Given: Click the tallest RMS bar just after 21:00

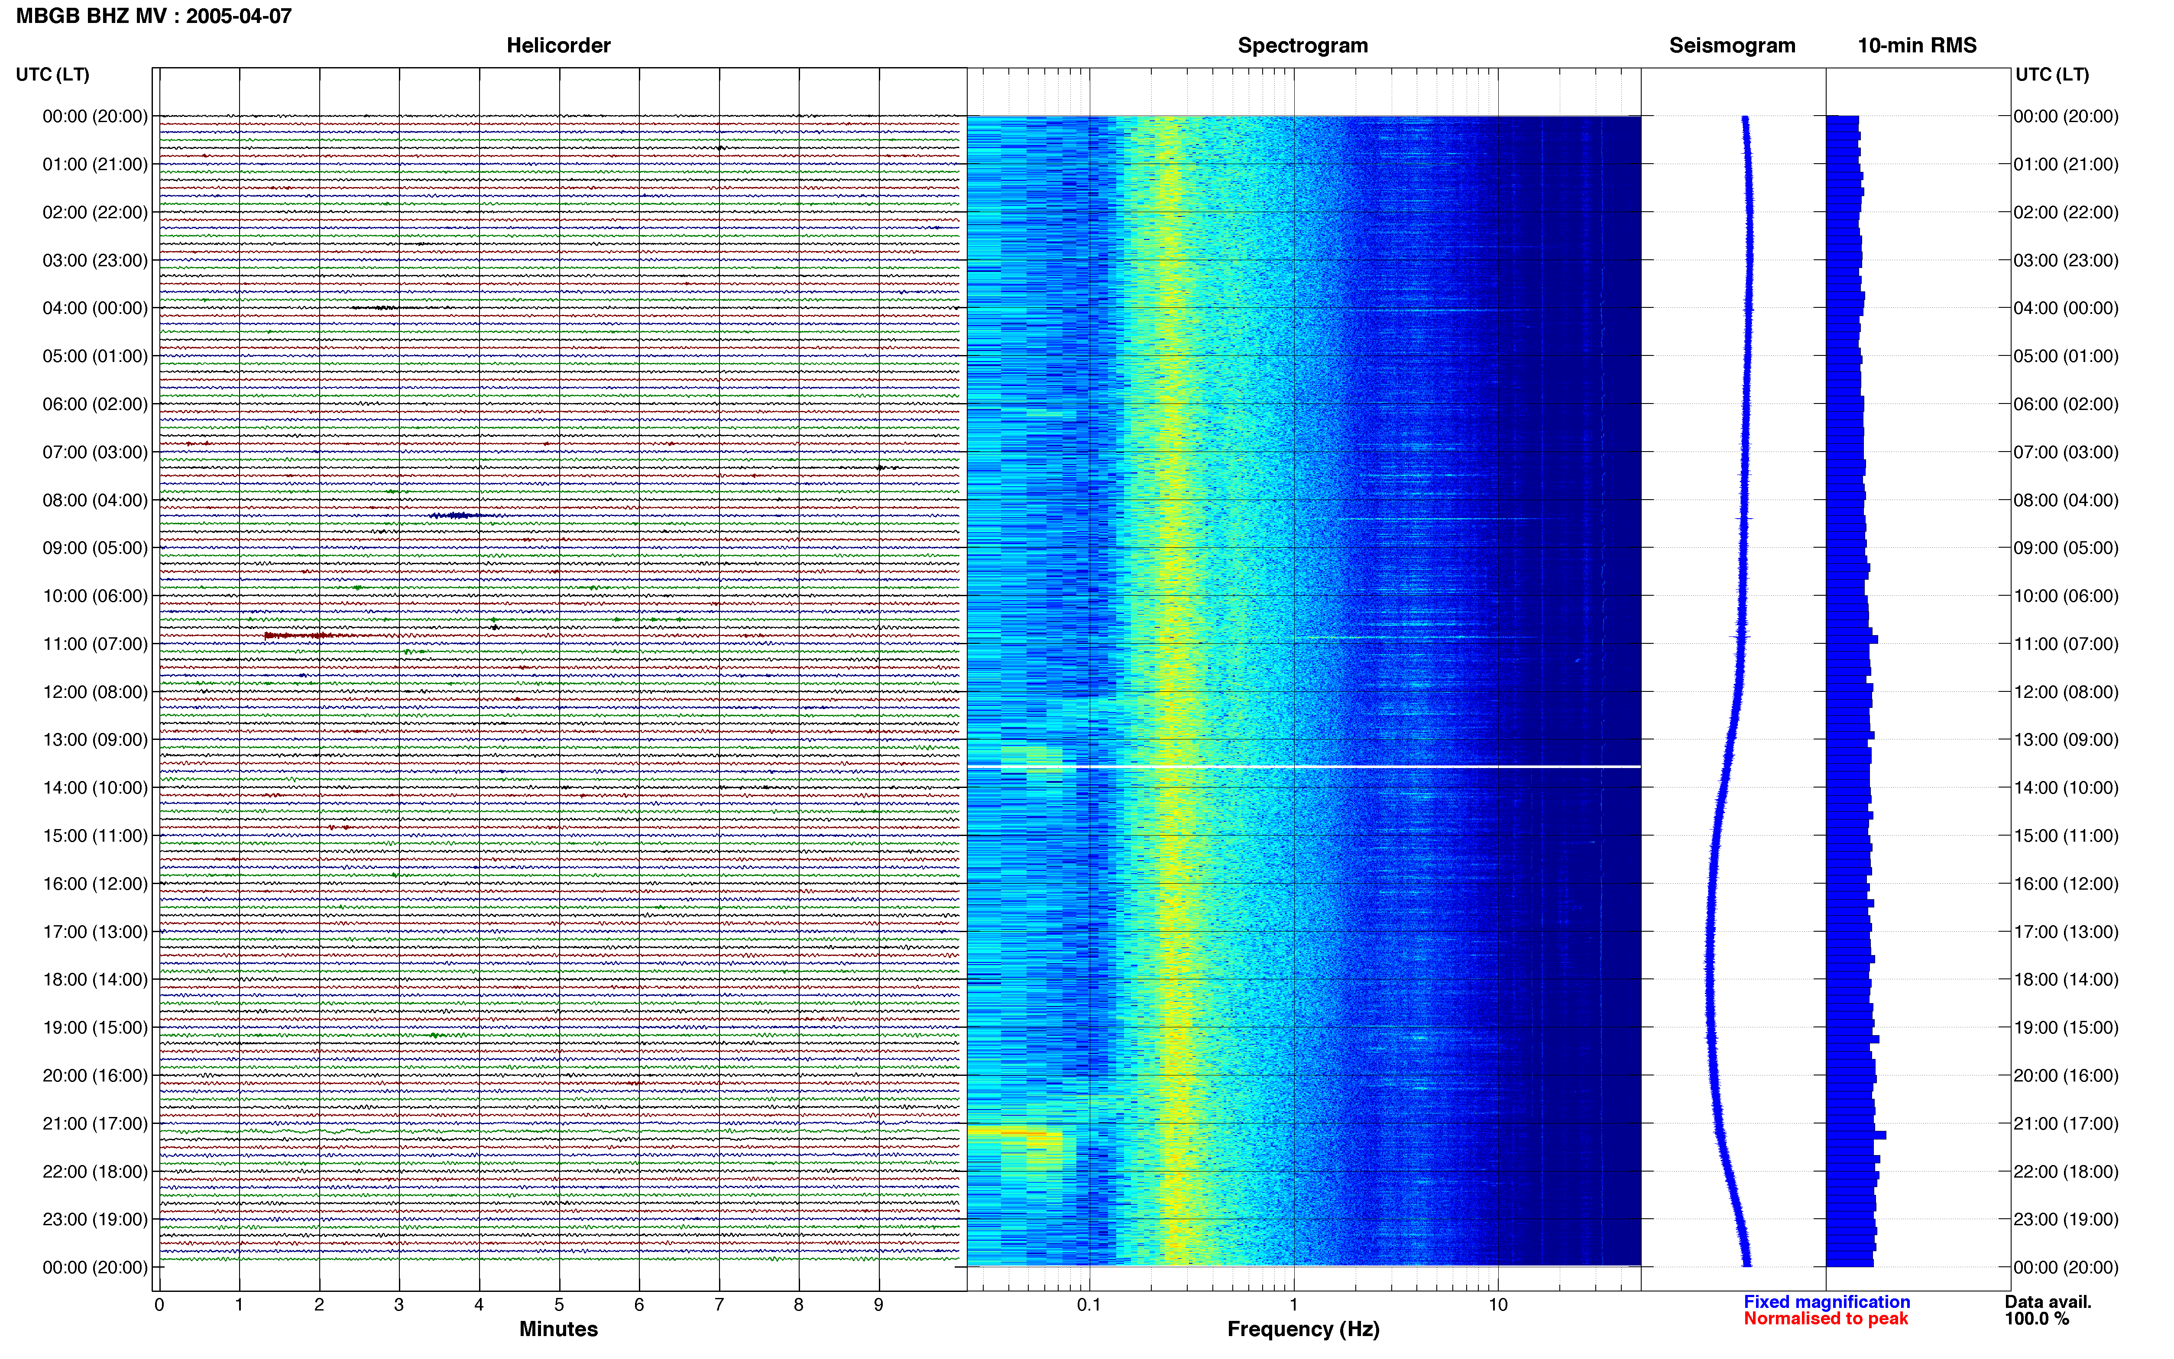Looking at the screenshot, I should [1856, 1135].
